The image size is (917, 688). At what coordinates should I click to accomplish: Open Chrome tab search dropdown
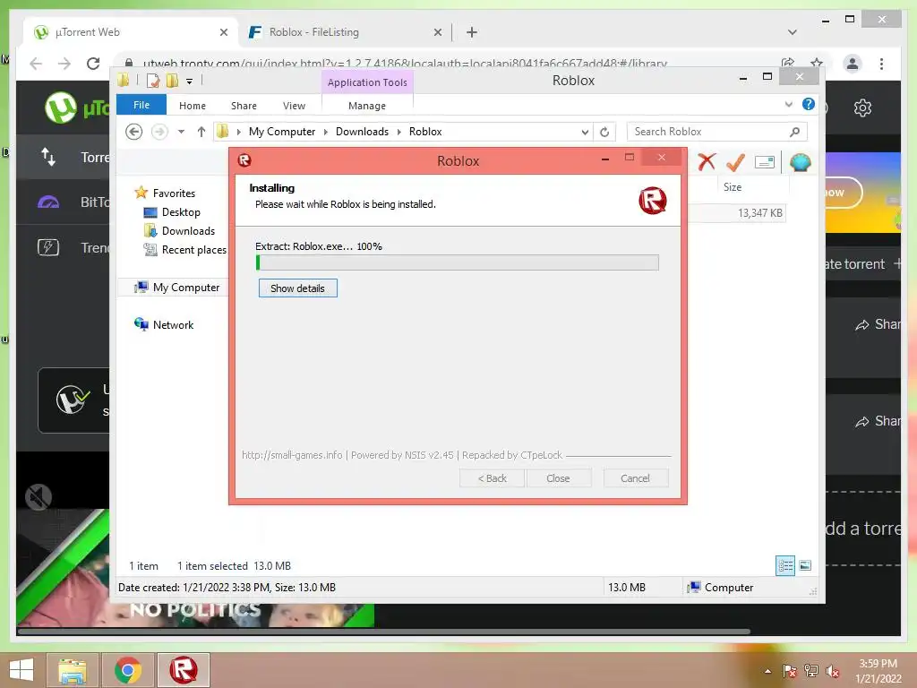[x=793, y=32]
